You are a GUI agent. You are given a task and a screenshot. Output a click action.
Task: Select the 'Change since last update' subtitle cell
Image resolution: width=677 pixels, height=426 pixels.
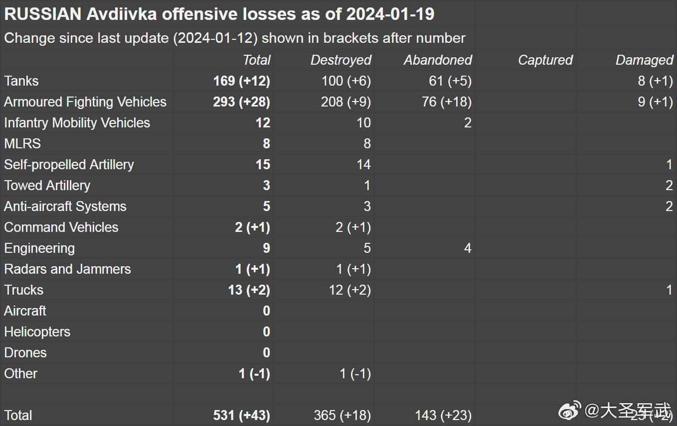pyautogui.click(x=235, y=38)
